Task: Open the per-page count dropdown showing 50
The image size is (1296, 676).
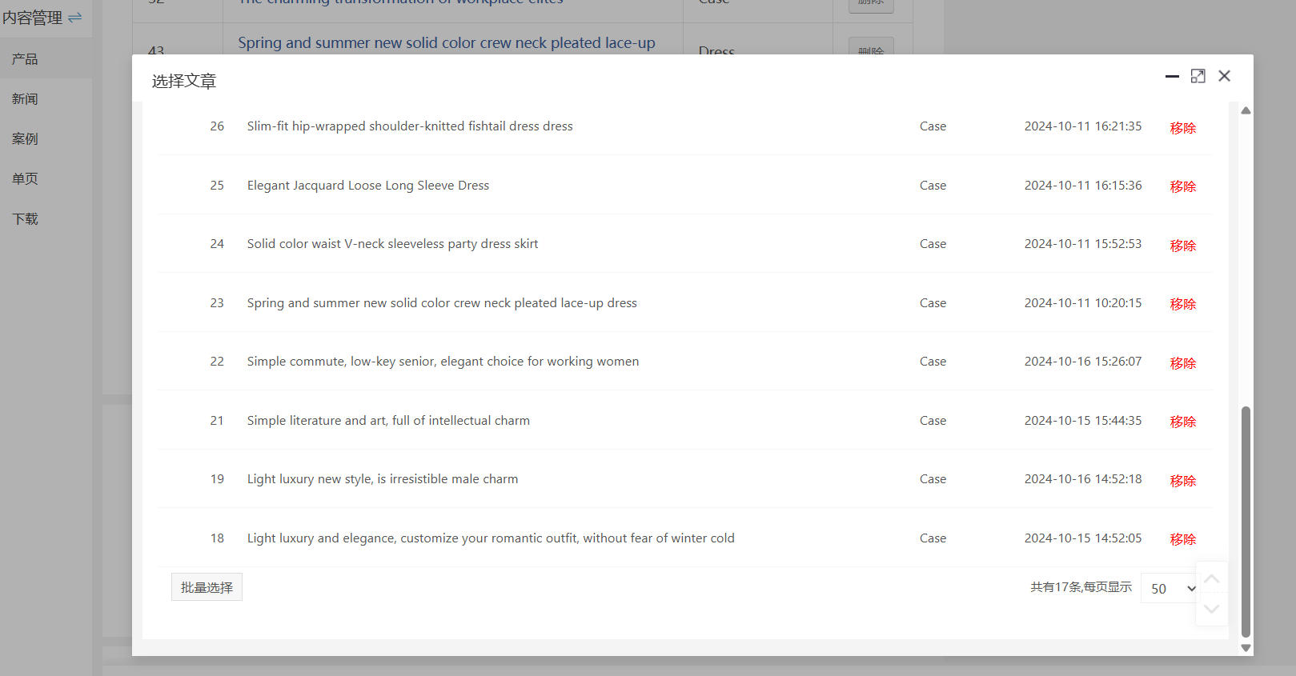Action: tap(1172, 588)
